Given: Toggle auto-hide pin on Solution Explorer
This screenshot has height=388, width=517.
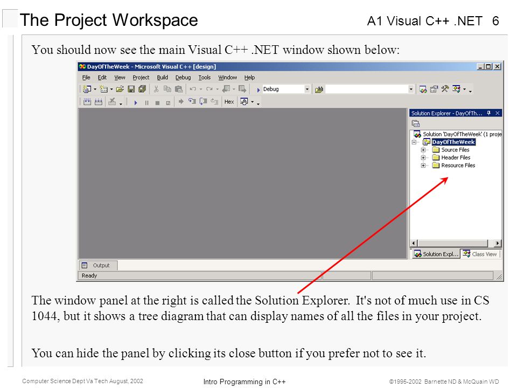Looking at the screenshot, I should pyautogui.click(x=488, y=113).
